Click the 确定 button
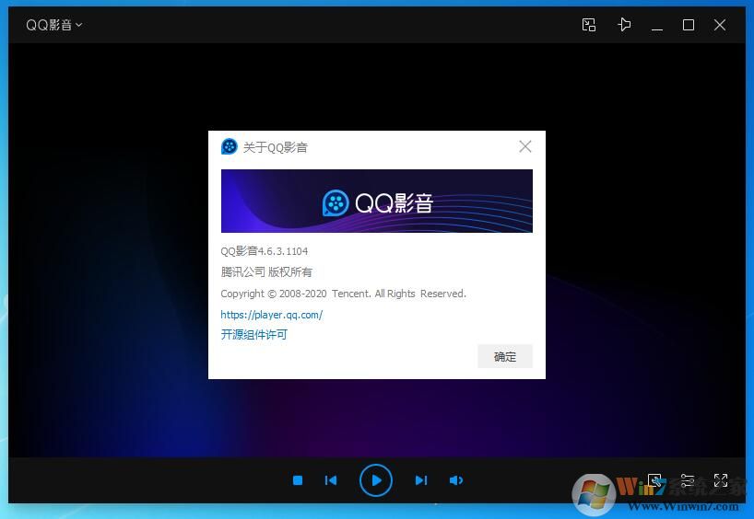 tap(505, 356)
